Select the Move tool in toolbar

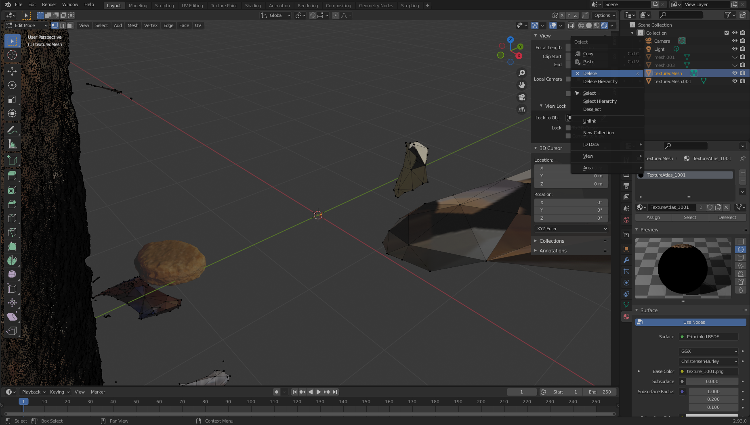(x=12, y=71)
